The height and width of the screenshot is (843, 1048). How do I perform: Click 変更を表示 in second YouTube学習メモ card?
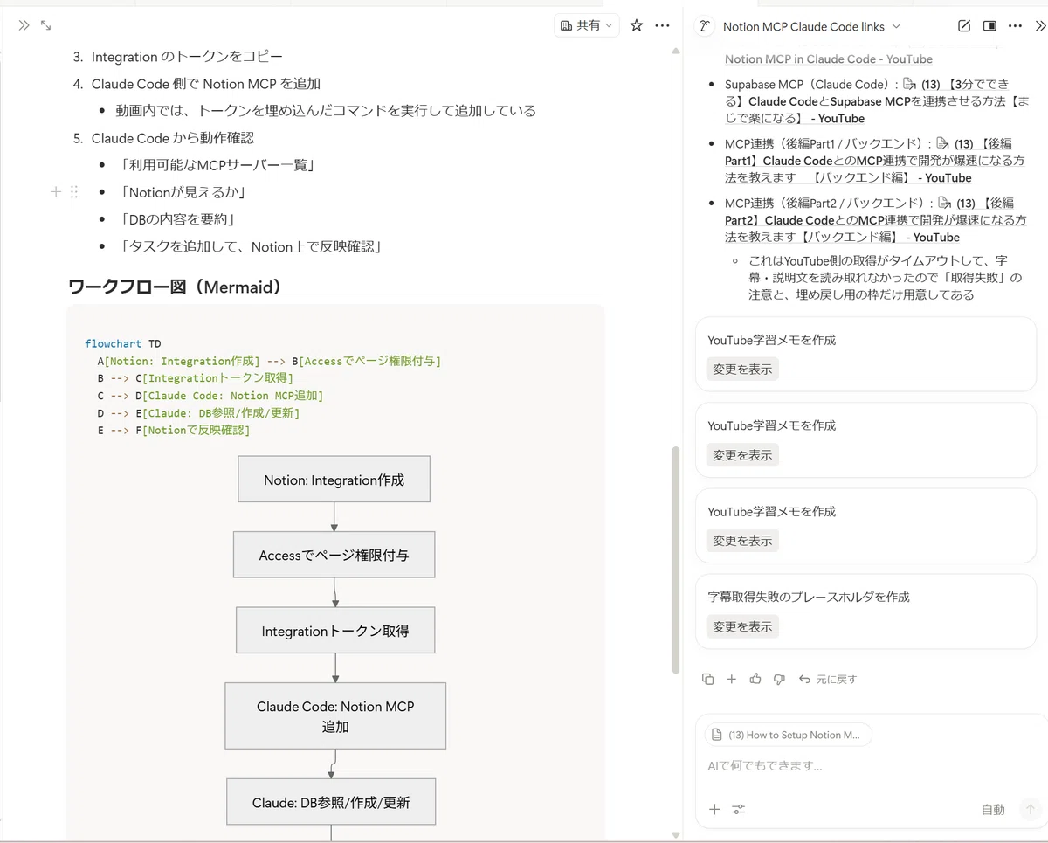point(742,454)
